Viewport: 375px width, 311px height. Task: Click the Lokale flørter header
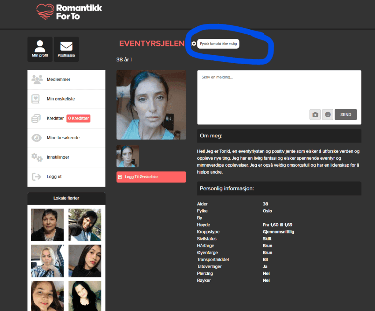click(x=67, y=198)
